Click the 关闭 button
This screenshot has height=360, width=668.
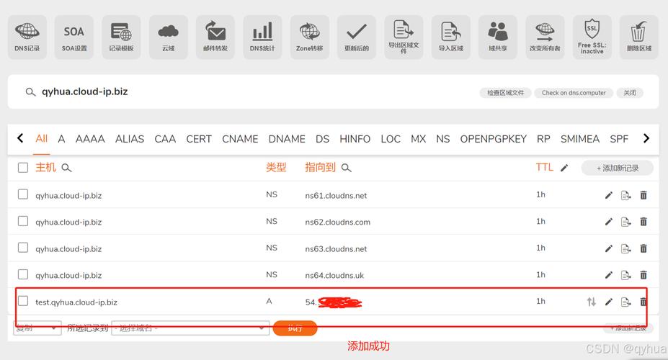point(630,93)
